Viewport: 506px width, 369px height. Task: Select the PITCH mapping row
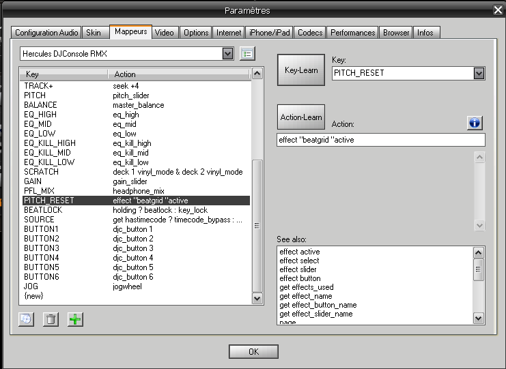136,95
